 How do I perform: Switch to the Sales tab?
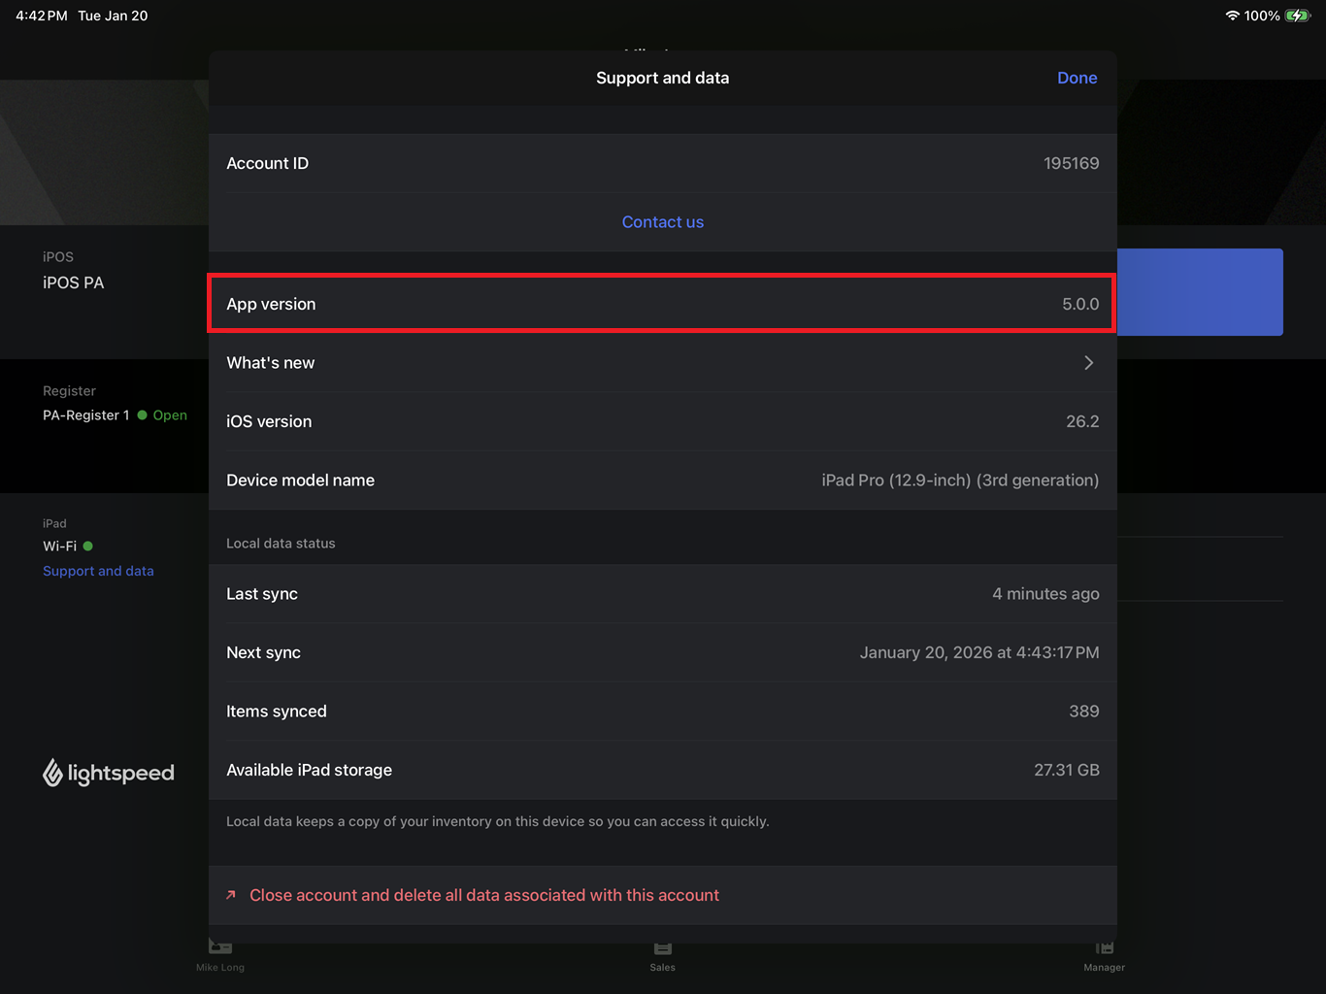[x=663, y=955]
